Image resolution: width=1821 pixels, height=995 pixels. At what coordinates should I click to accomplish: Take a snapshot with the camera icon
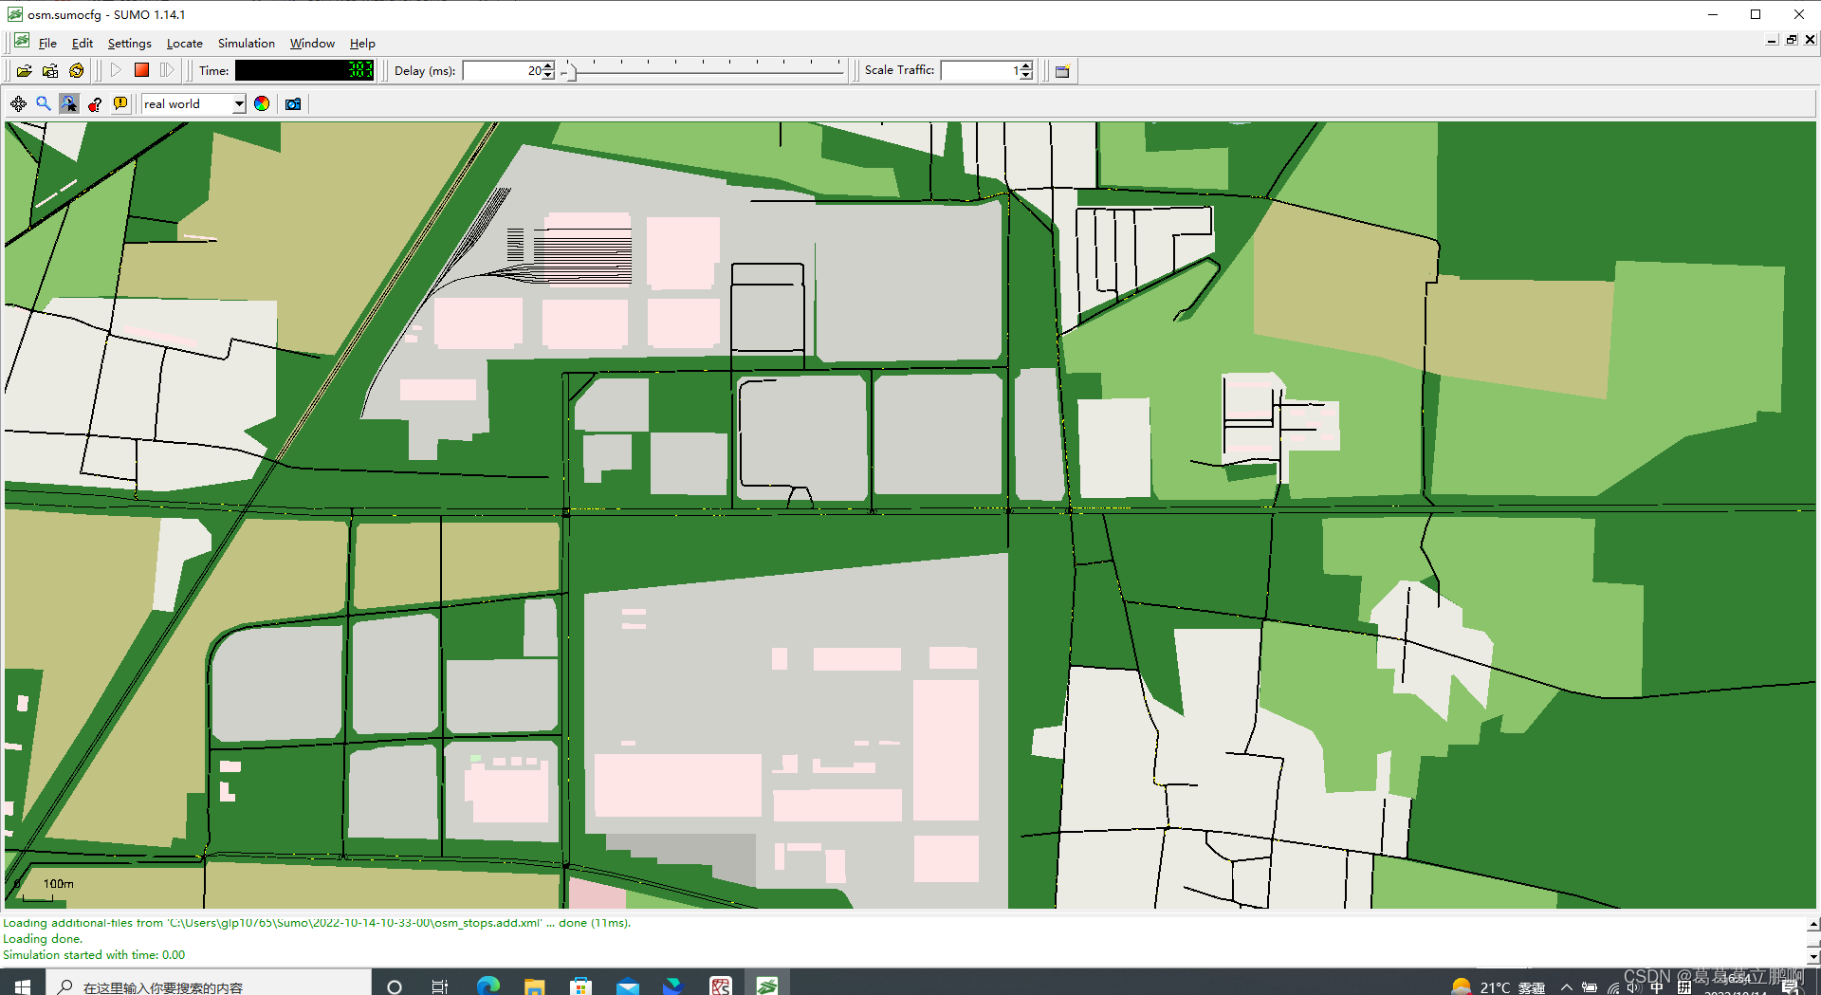(293, 104)
